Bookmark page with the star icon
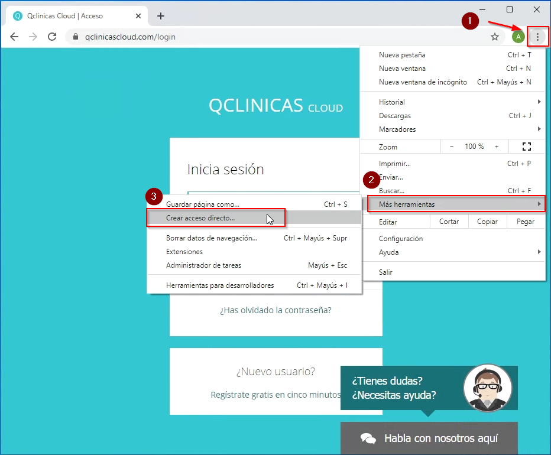 pyautogui.click(x=495, y=37)
